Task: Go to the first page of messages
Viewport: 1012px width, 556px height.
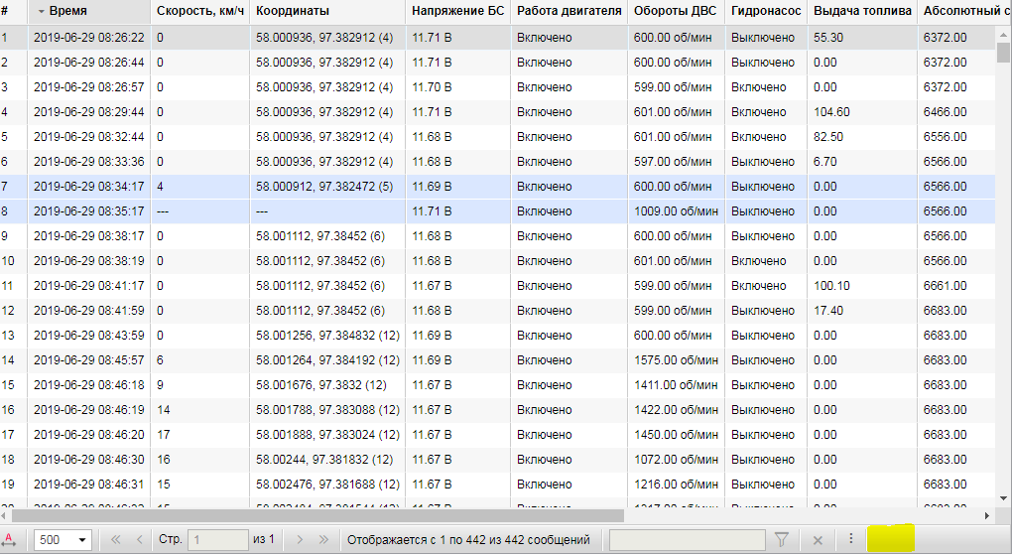Action: coord(116,539)
